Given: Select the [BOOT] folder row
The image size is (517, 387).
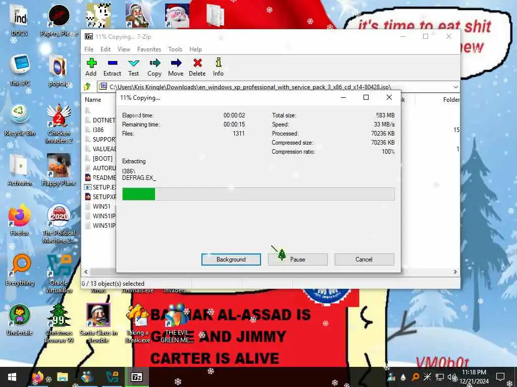Looking at the screenshot, I should point(100,158).
